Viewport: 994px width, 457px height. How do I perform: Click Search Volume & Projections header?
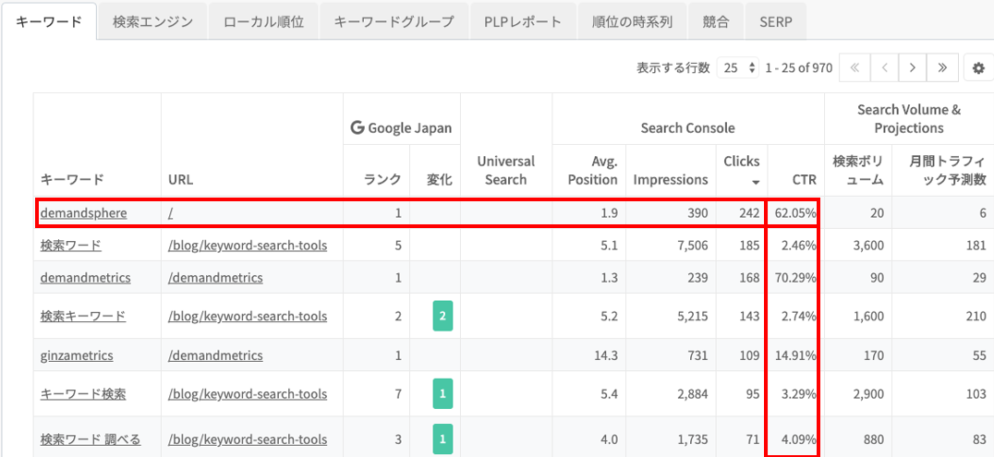pyautogui.click(x=909, y=118)
